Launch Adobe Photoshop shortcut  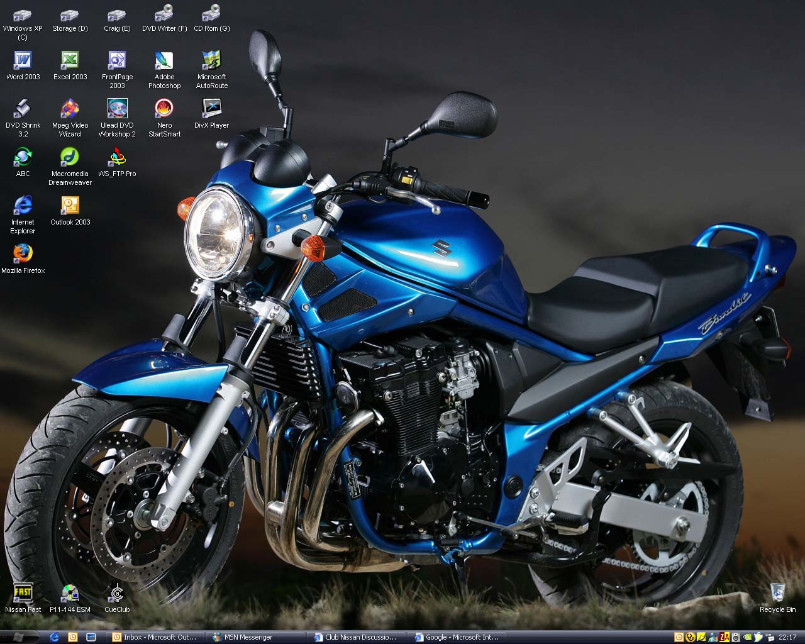click(164, 70)
